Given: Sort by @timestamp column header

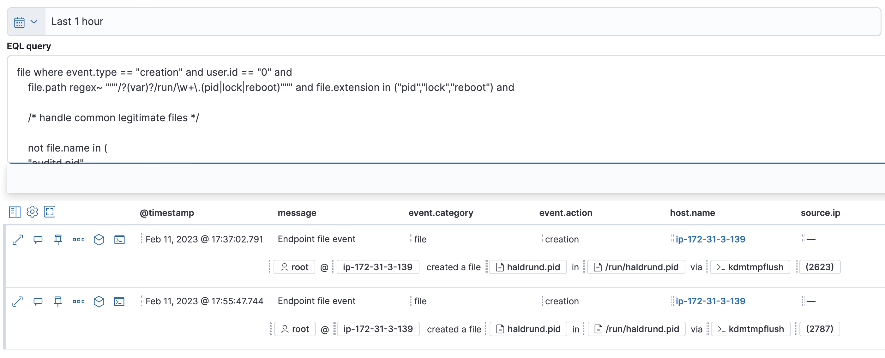Looking at the screenshot, I should click(x=167, y=213).
